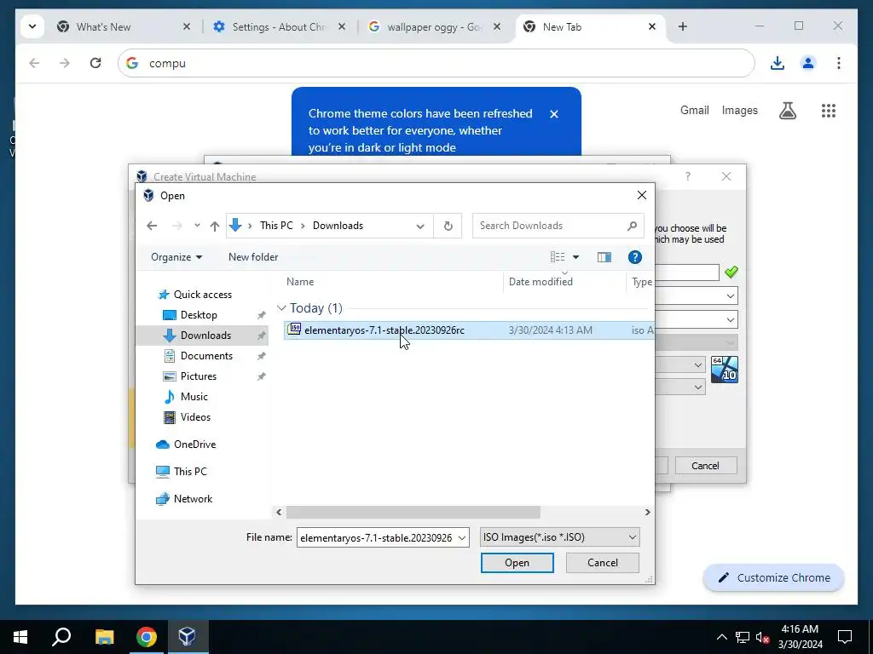This screenshot has height=654, width=873.
Task: Expand address bar path history dropdown
Action: [x=419, y=226]
